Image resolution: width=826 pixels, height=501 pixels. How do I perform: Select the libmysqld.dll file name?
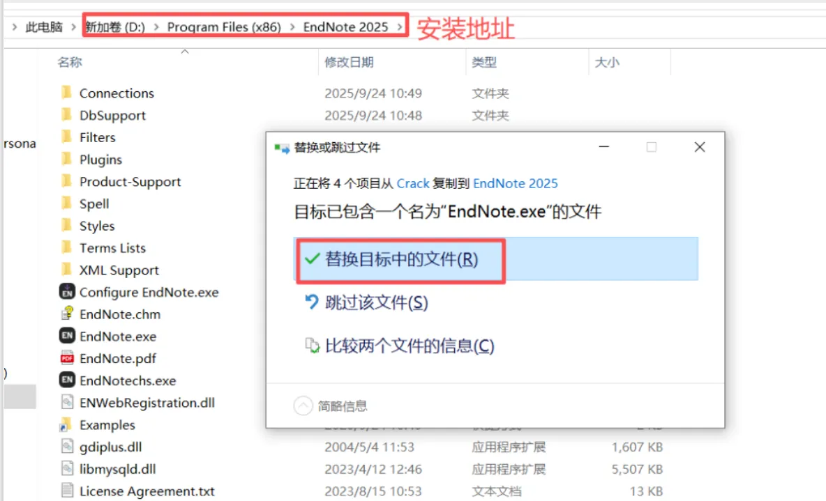[117, 469]
